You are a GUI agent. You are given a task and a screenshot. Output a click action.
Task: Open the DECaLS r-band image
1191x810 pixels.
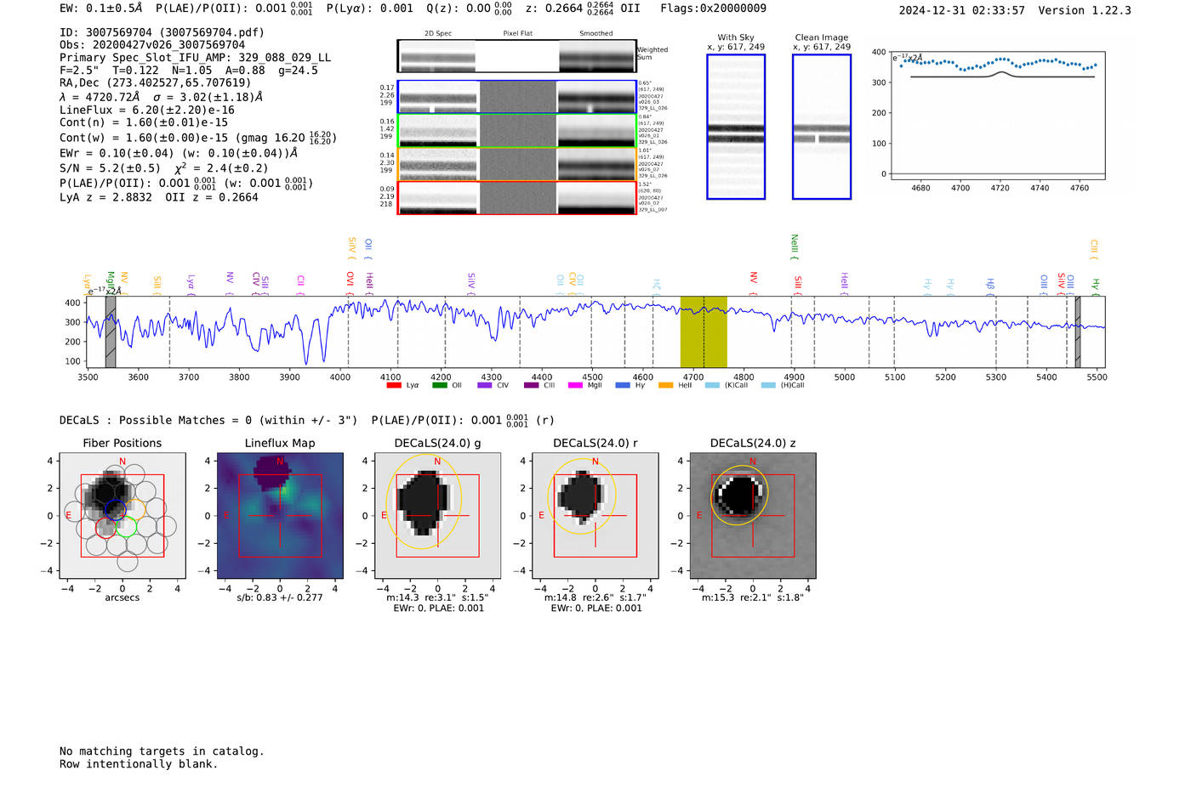point(595,515)
